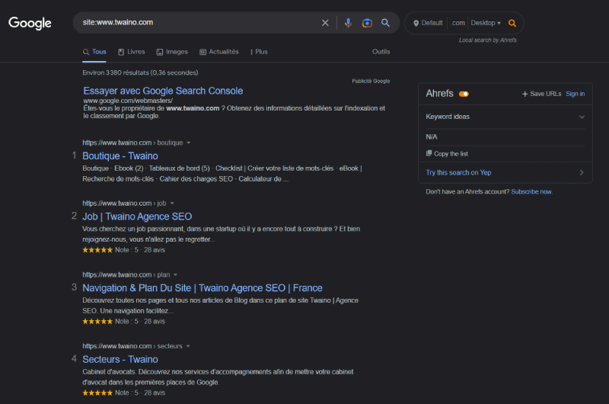609x404 pixels.
Task: Click the https://www.twaino.com › job URL
Action: click(124, 204)
